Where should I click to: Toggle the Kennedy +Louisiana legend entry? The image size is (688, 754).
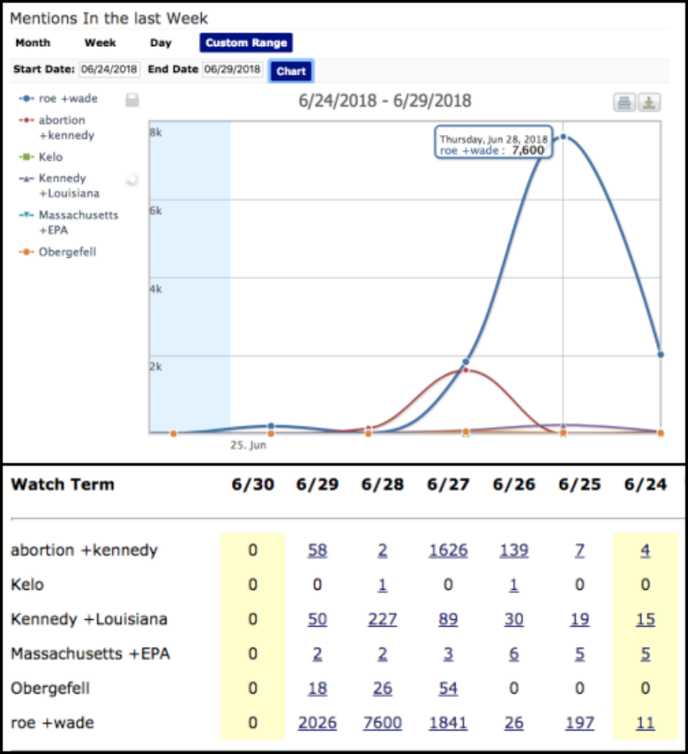tap(69, 185)
